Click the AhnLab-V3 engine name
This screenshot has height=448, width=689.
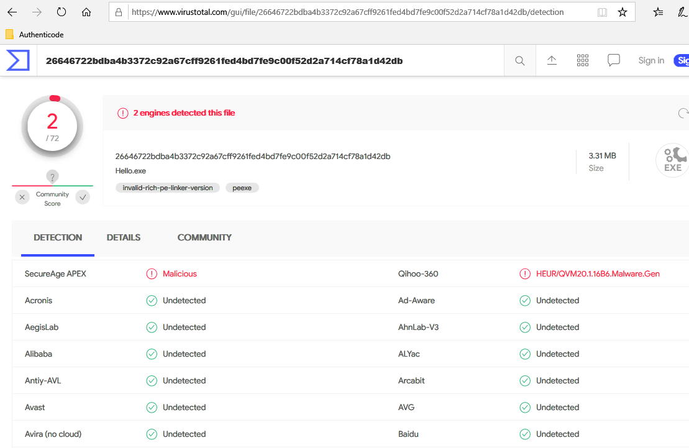pos(418,327)
